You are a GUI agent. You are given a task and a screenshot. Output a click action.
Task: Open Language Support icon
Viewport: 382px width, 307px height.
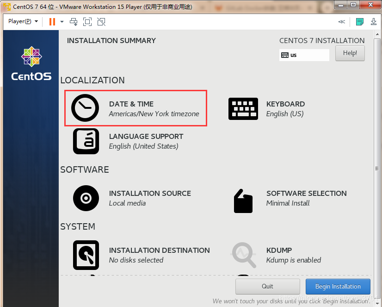[86, 141]
